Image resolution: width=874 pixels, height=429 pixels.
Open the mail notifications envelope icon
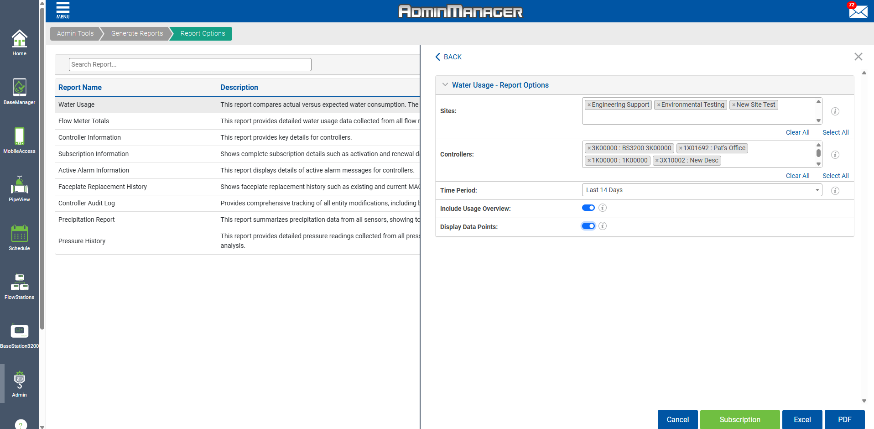point(858,11)
